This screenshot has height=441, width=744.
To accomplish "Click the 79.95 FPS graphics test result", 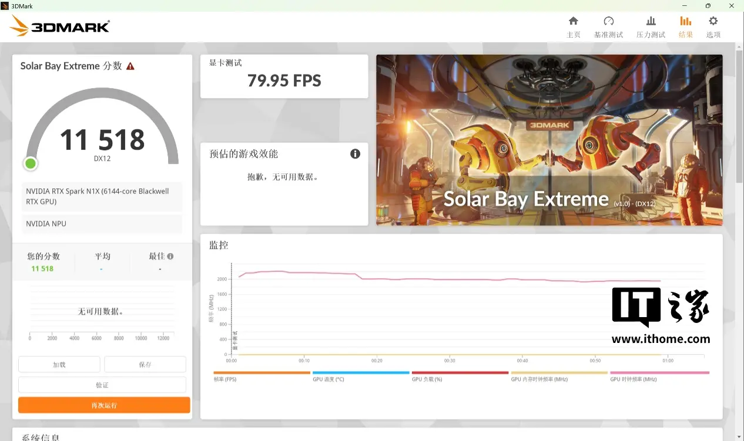I will coord(284,80).
